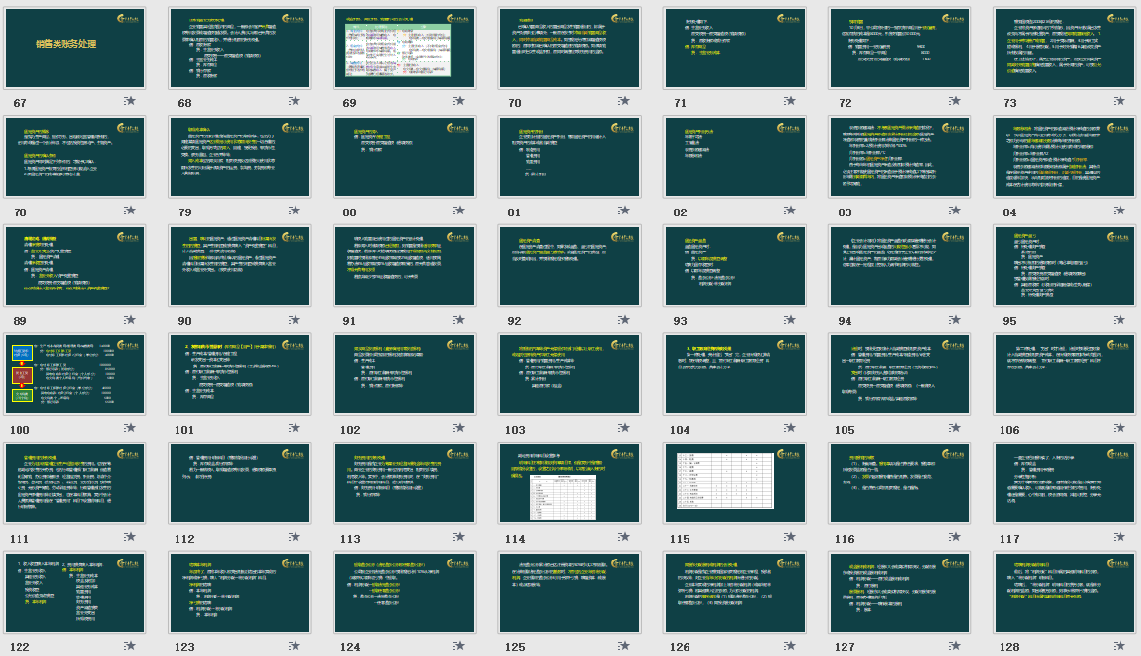
Task: Preview animations via star under slide 78
Action: [x=129, y=211]
